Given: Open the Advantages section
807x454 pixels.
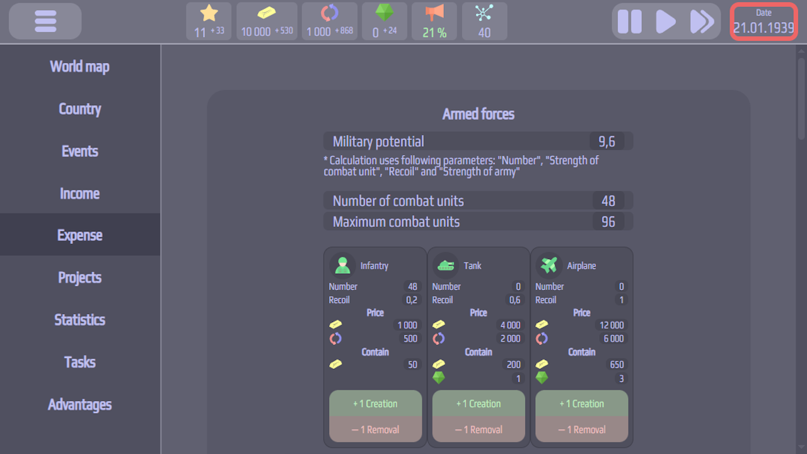Looking at the screenshot, I should (x=79, y=404).
